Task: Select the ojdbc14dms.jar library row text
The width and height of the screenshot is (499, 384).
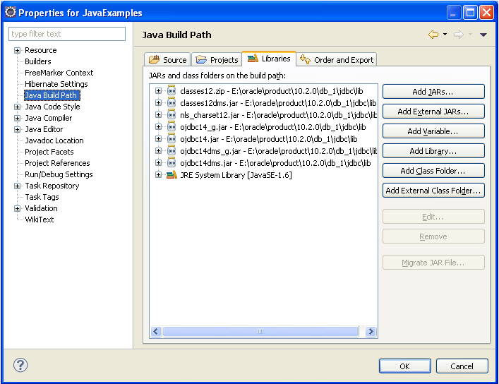Action: 275,163
